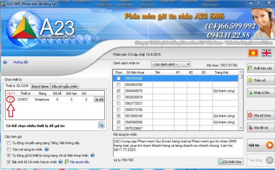This screenshot has width=275, height=170.
Task: Check Tự động chuyển sang Tiếng Việt không dấu
Action: (x=9, y=143)
